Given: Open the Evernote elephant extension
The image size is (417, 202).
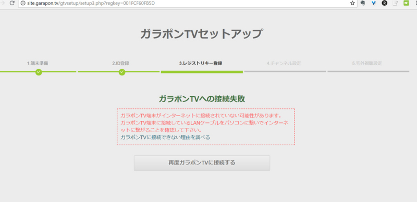Looking at the screenshot, I should pos(362,3).
